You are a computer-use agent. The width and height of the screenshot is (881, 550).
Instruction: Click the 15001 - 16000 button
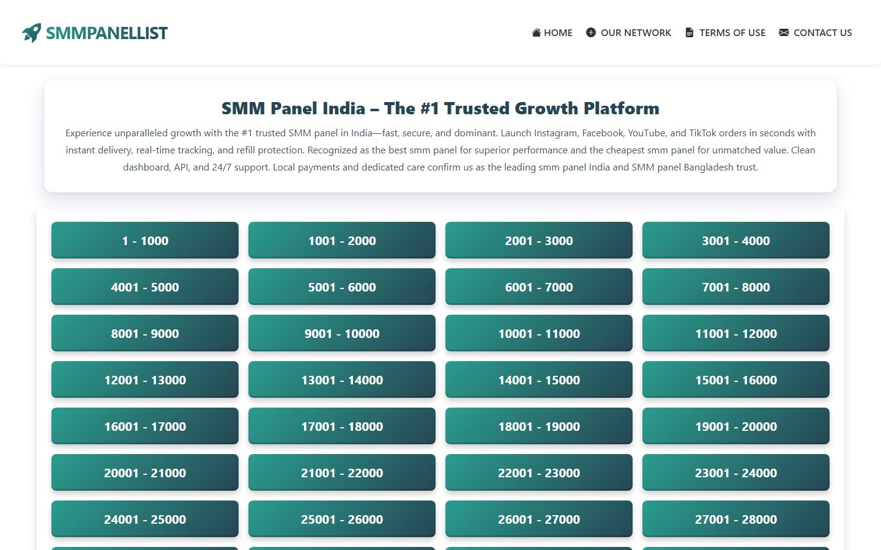(x=736, y=380)
